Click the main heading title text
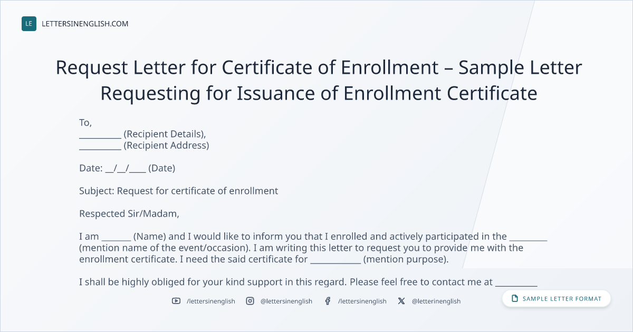The width and height of the screenshot is (633, 332). [x=319, y=81]
